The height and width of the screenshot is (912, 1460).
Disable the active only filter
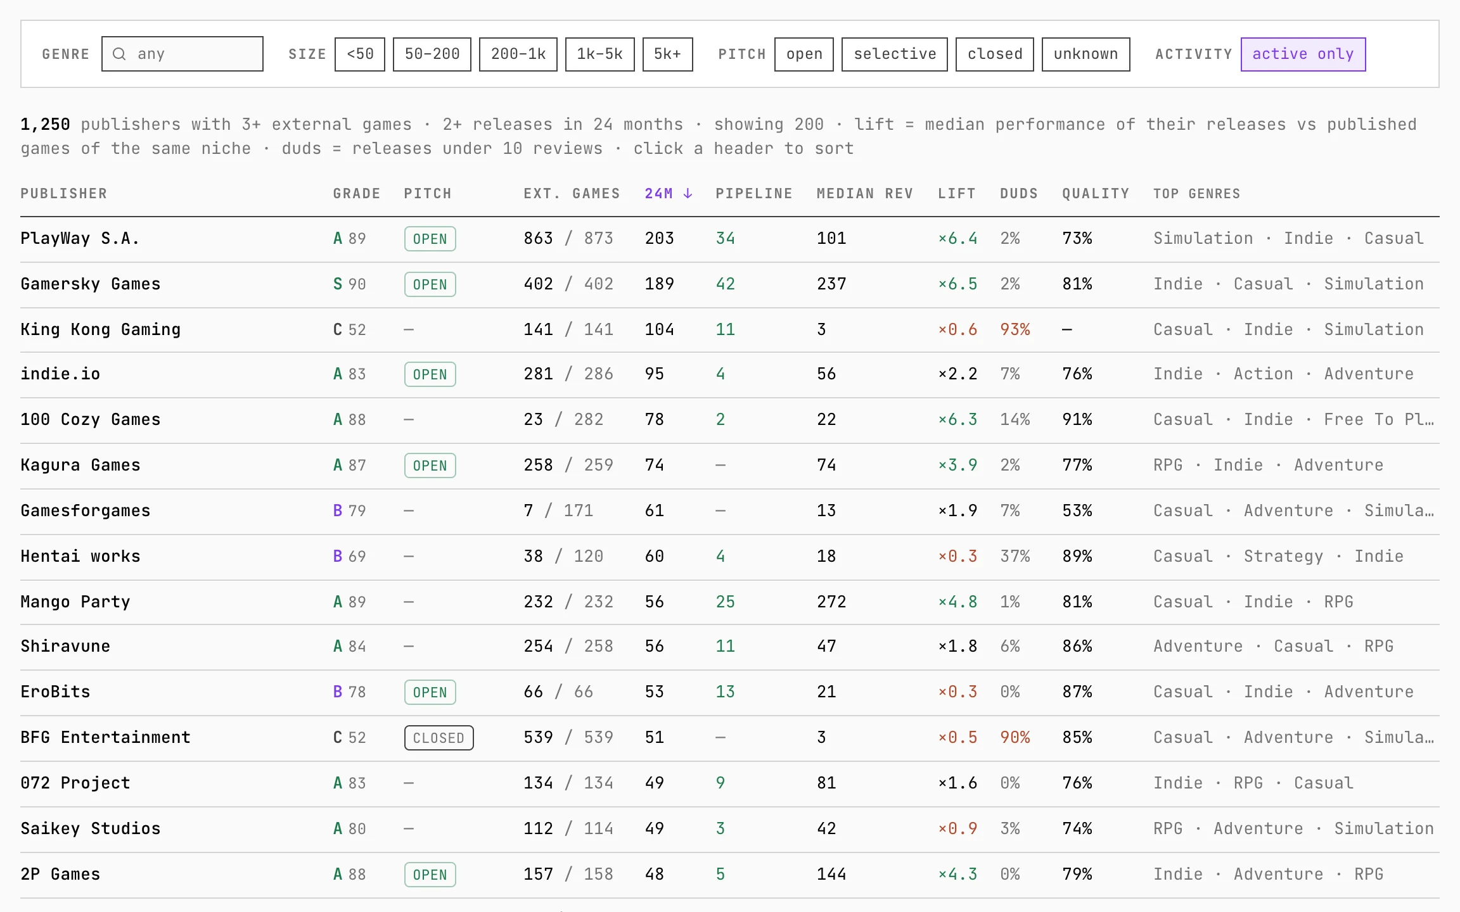pos(1303,54)
